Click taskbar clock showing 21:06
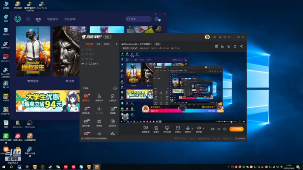Viewport: 303px width, 170px height. [289, 167]
